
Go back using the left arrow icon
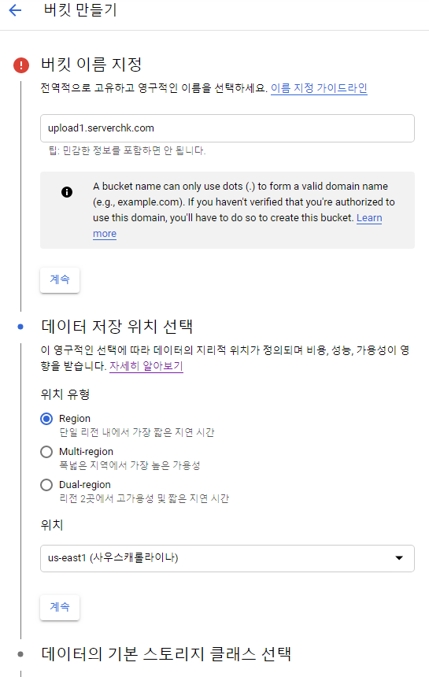(15, 10)
